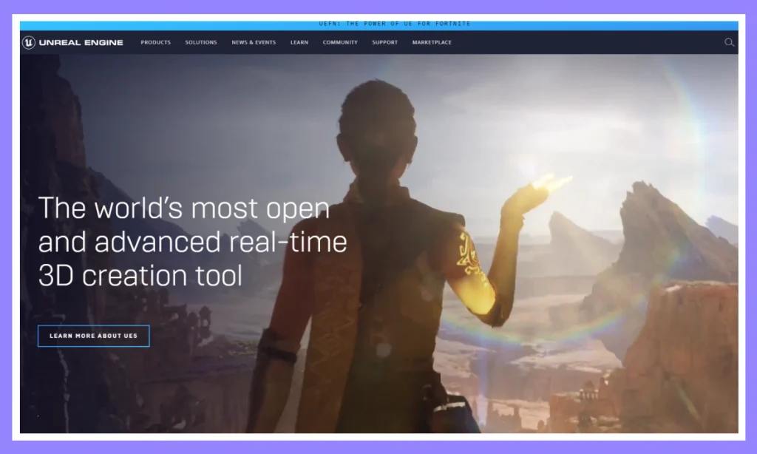The image size is (757, 454).
Task: Click the UEFN Fortnite announcement banner
Action: 379,24
